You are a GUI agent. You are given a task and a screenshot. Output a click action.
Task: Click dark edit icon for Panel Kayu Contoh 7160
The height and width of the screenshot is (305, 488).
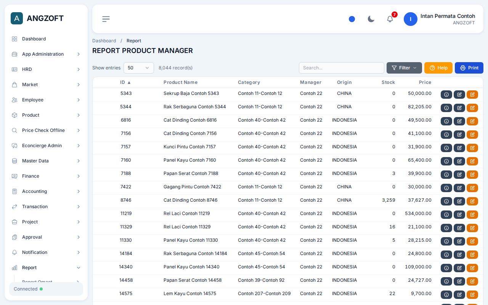(459, 161)
